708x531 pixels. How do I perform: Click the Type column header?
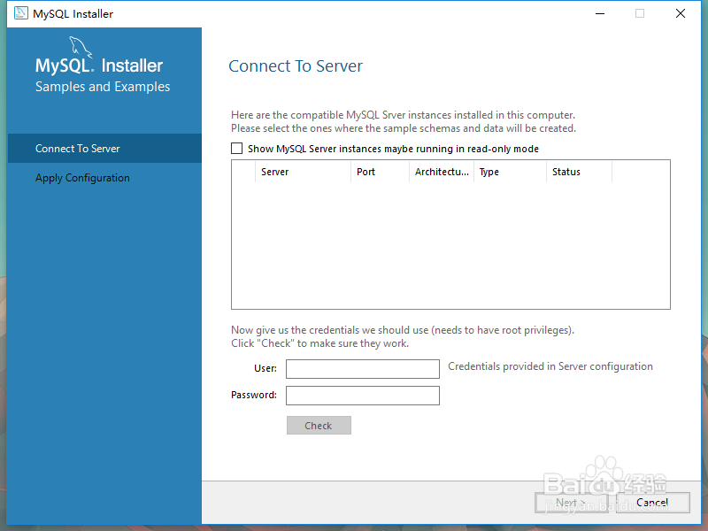[x=511, y=172]
